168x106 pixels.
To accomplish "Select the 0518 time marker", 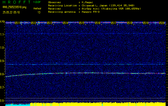I will pos(130,23).
